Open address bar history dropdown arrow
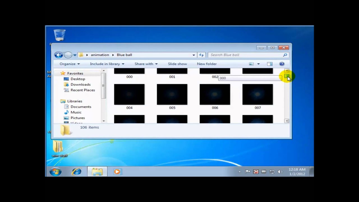Screen dimensions: 359x202 coord(194,55)
